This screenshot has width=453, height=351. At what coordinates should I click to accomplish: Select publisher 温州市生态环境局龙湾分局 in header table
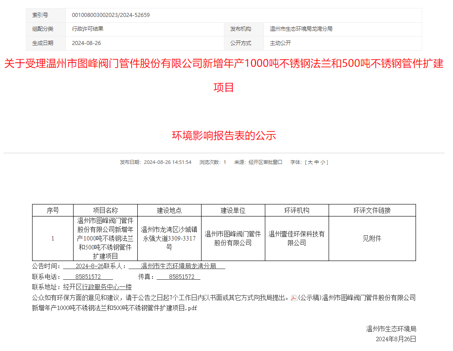[x=301, y=29]
